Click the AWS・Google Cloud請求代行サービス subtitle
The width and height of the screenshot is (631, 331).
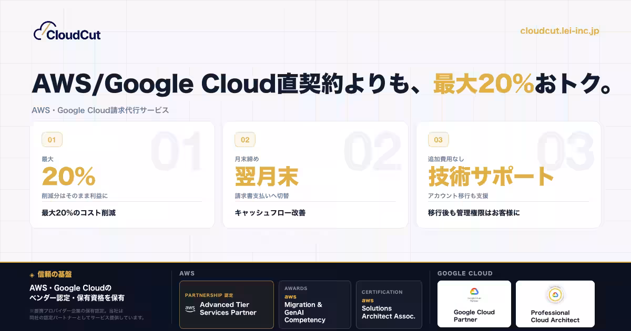coord(100,110)
